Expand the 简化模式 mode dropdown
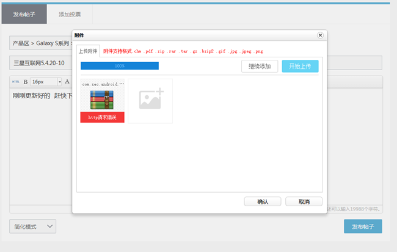The height and width of the screenshot is (252, 397). click(33, 226)
